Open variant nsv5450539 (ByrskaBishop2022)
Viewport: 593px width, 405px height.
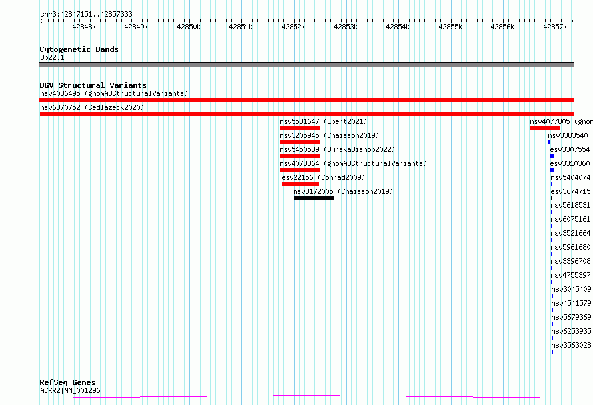pyautogui.click(x=337, y=149)
